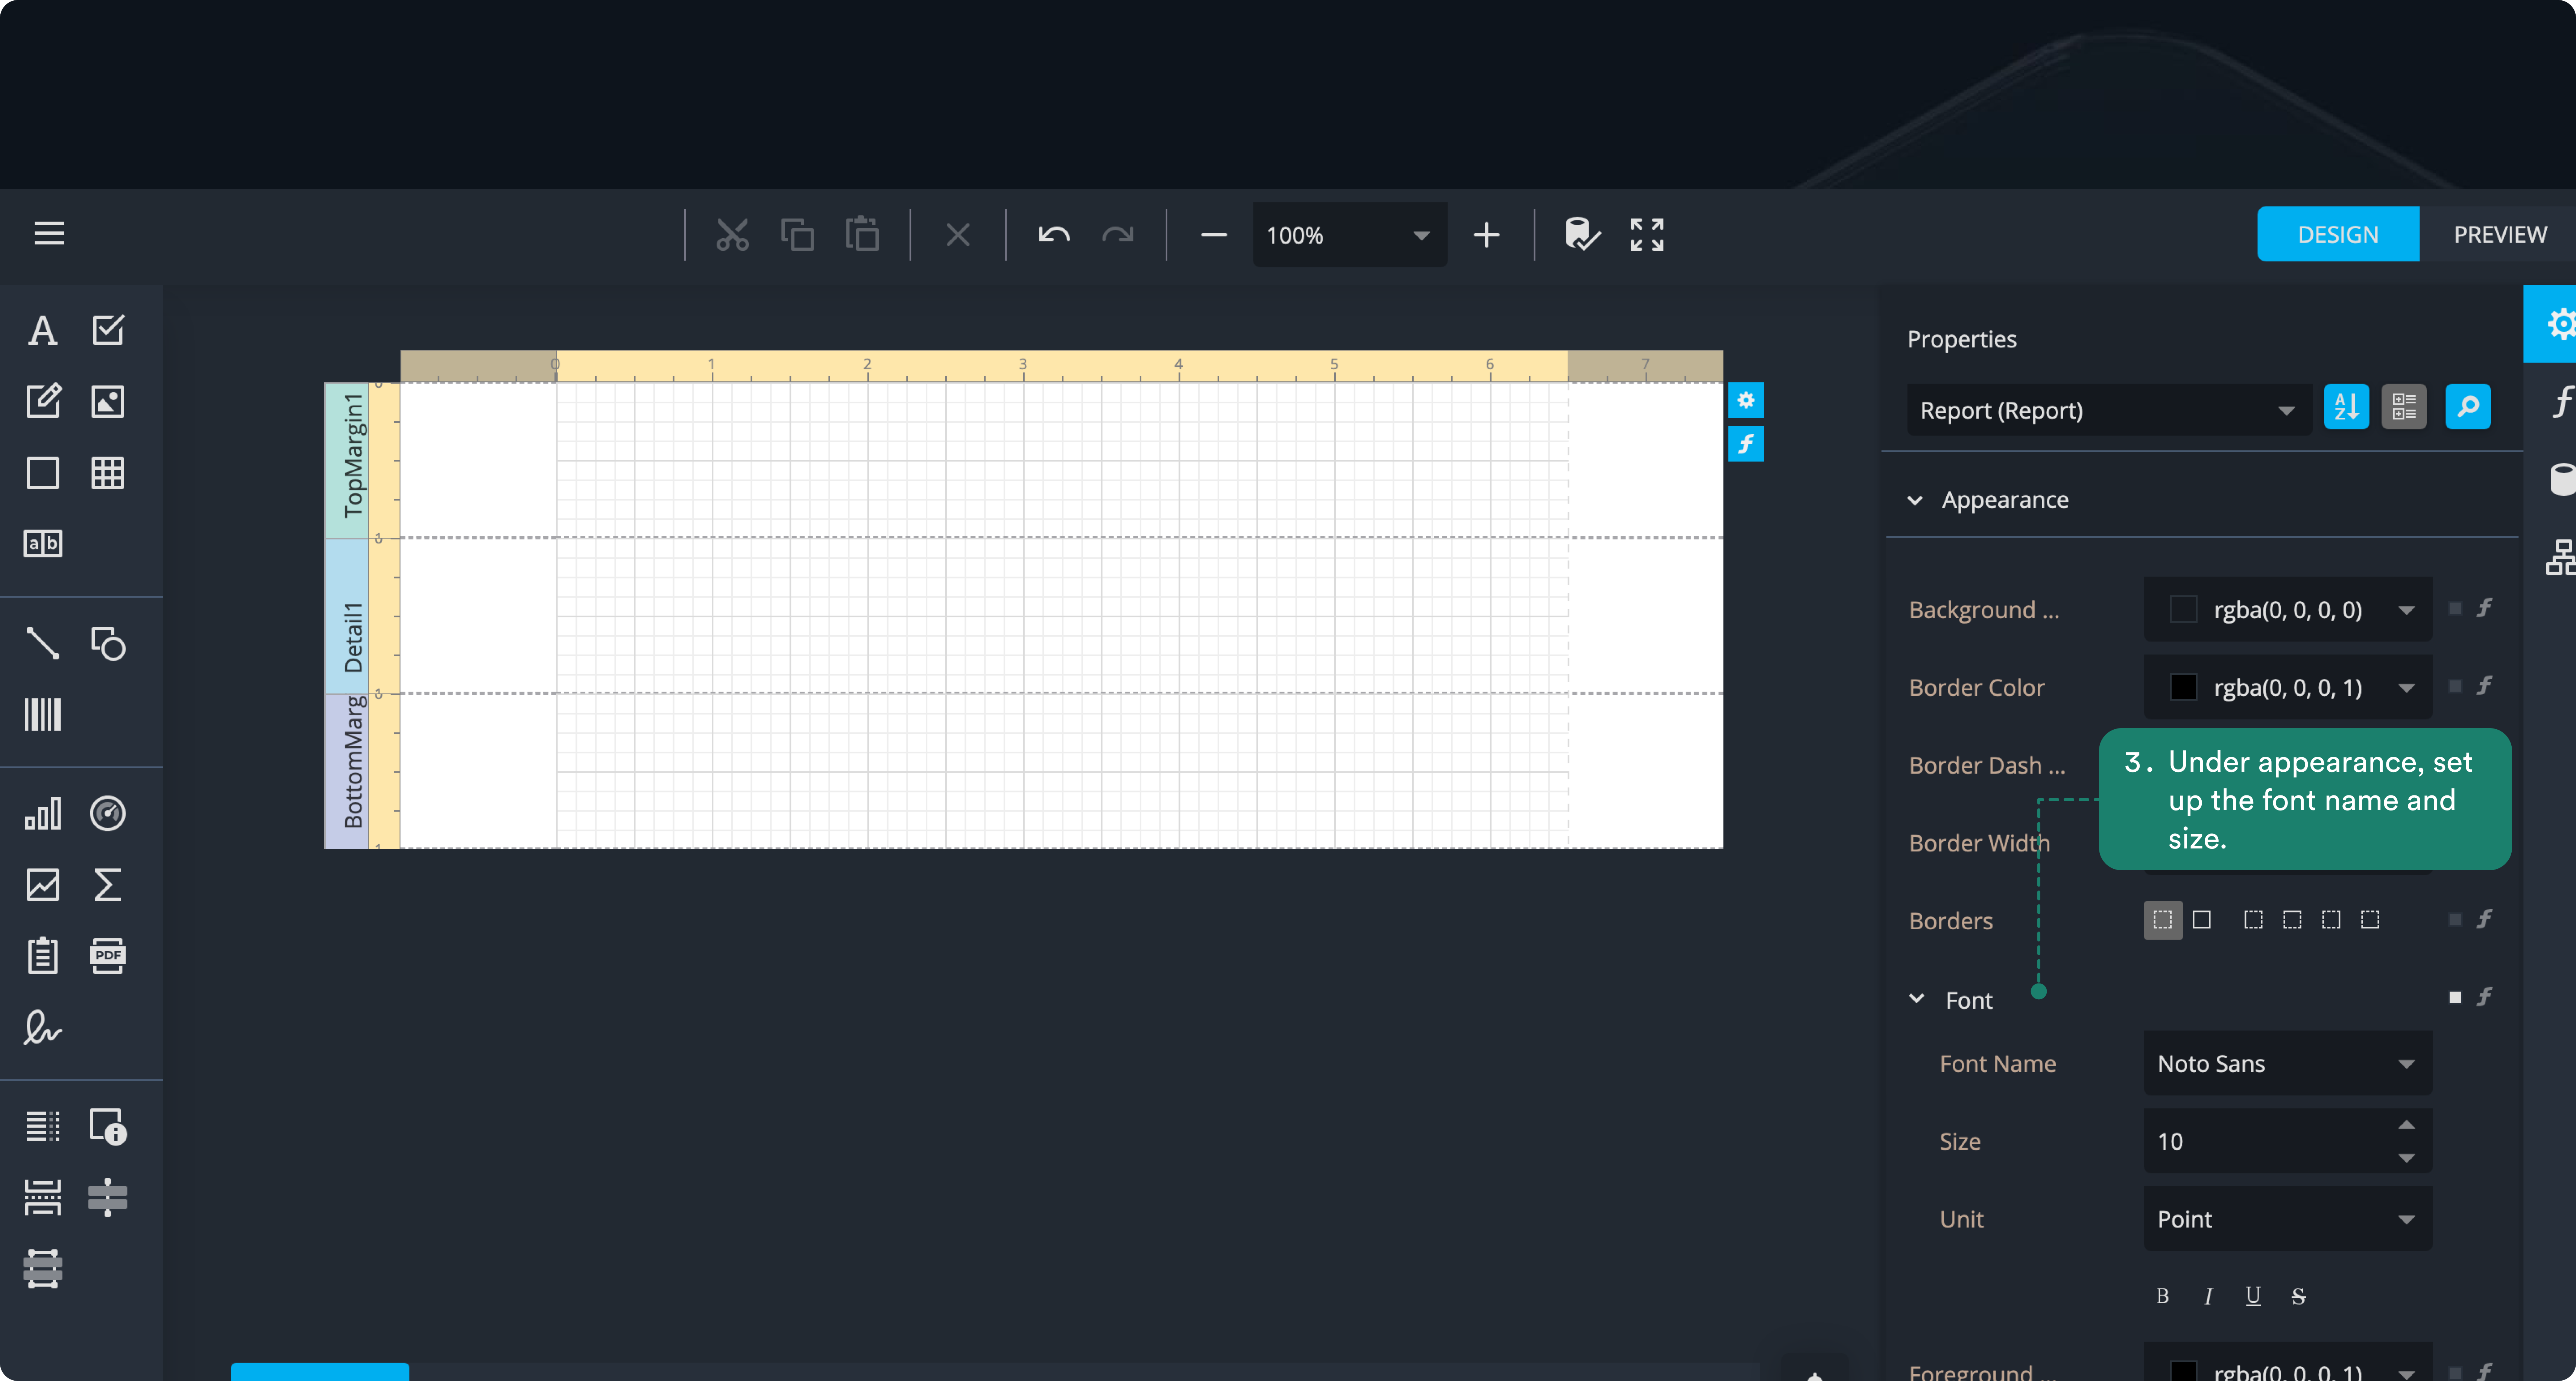Zoom out with the minus button
Screen dimensions: 2576x1381
pyautogui.click(x=1214, y=235)
